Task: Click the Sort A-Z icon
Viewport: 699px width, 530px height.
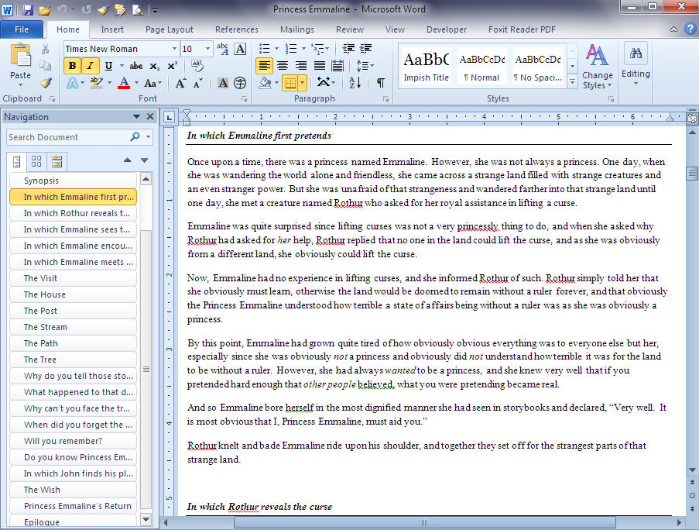Action: click(355, 83)
